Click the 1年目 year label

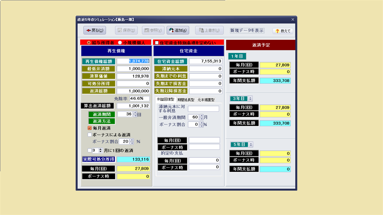tap(237, 56)
